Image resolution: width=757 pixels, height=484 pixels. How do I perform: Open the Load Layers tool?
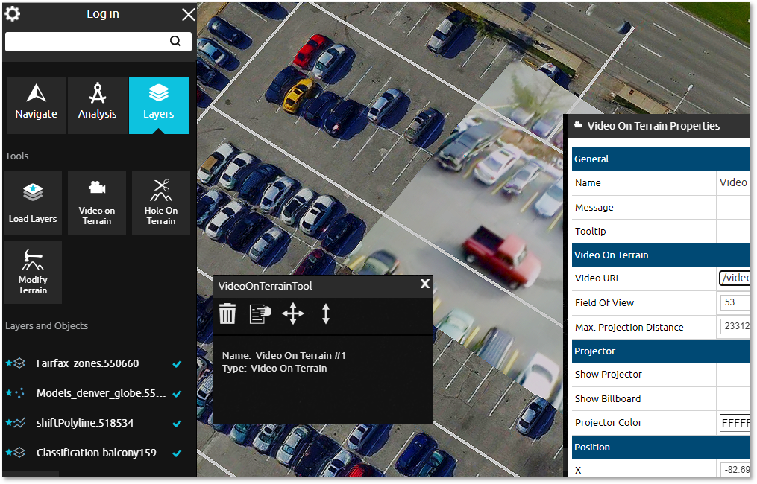[x=32, y=203]
